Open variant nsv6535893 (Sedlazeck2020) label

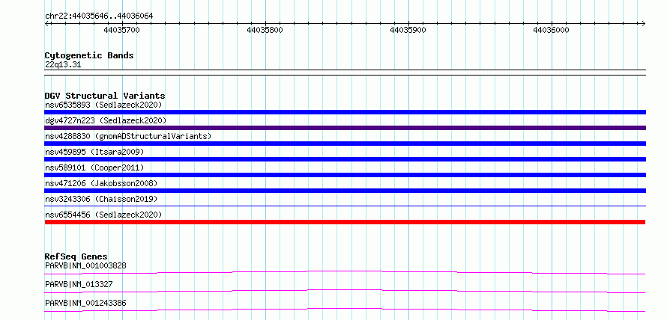[103, 105]
